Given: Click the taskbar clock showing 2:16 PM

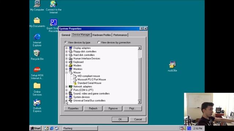Looking at the screenshot, I should tap(198, 128).
